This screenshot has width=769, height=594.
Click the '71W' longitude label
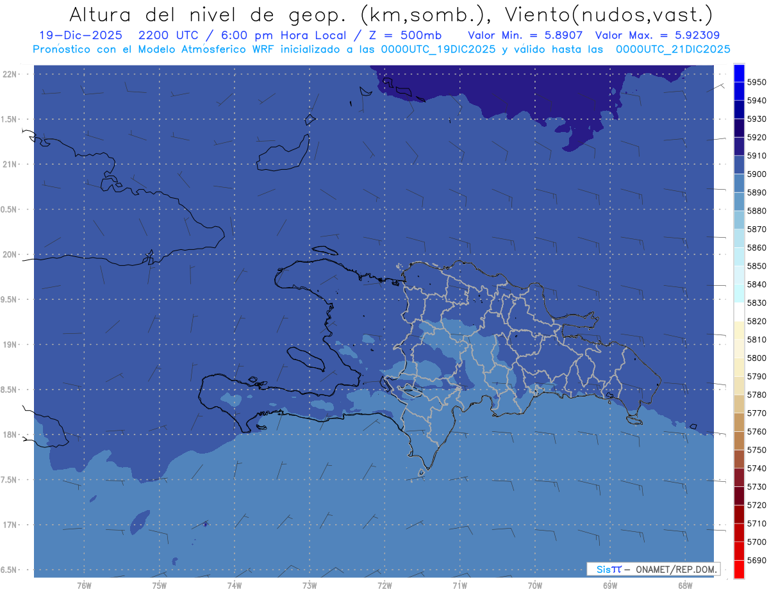click(459, 585)
